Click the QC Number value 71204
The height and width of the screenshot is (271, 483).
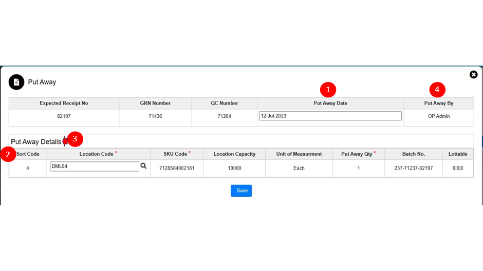224,116
